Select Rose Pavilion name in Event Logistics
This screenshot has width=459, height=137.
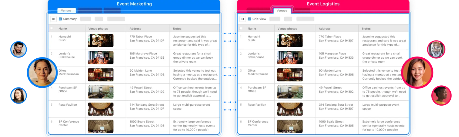point(257,105)
